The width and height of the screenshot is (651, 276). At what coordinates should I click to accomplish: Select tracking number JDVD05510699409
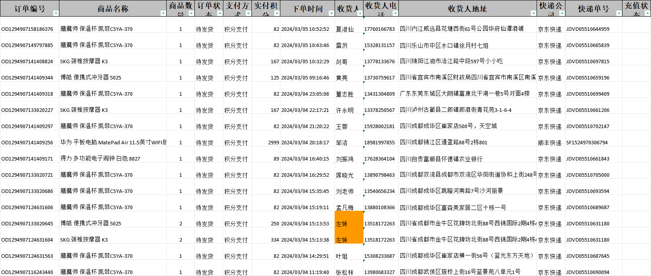588,94
